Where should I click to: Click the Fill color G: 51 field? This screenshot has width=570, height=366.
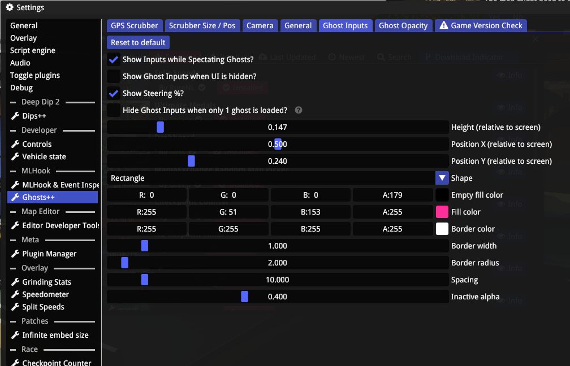[228, 212]
